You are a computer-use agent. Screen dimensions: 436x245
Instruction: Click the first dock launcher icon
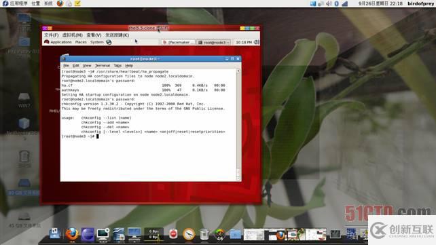tap(55, 233)
